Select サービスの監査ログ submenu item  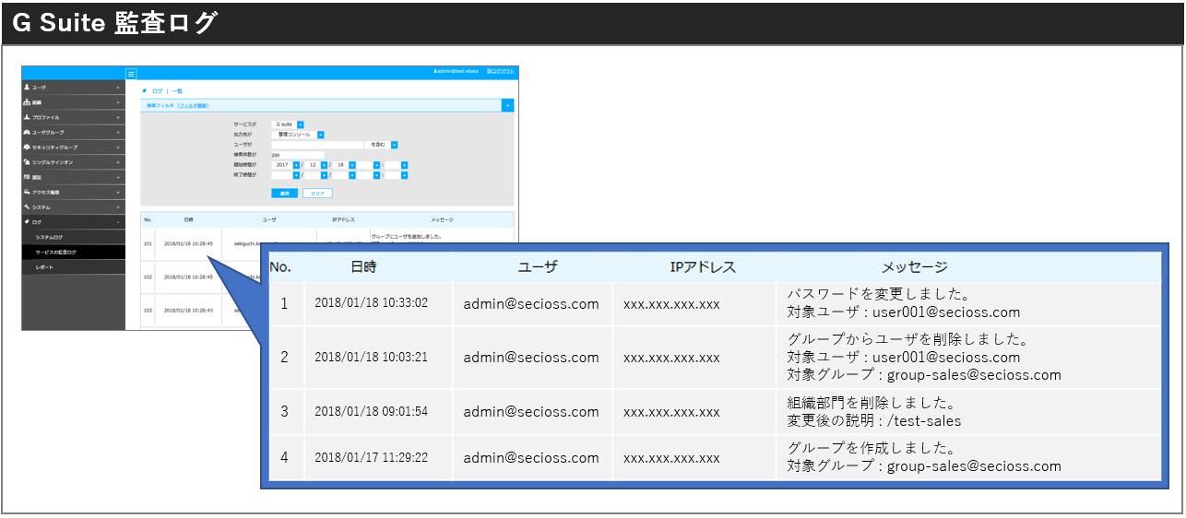[73, 252]
